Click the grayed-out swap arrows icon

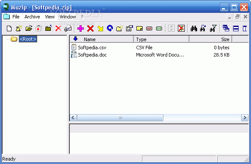pos(171,29)
